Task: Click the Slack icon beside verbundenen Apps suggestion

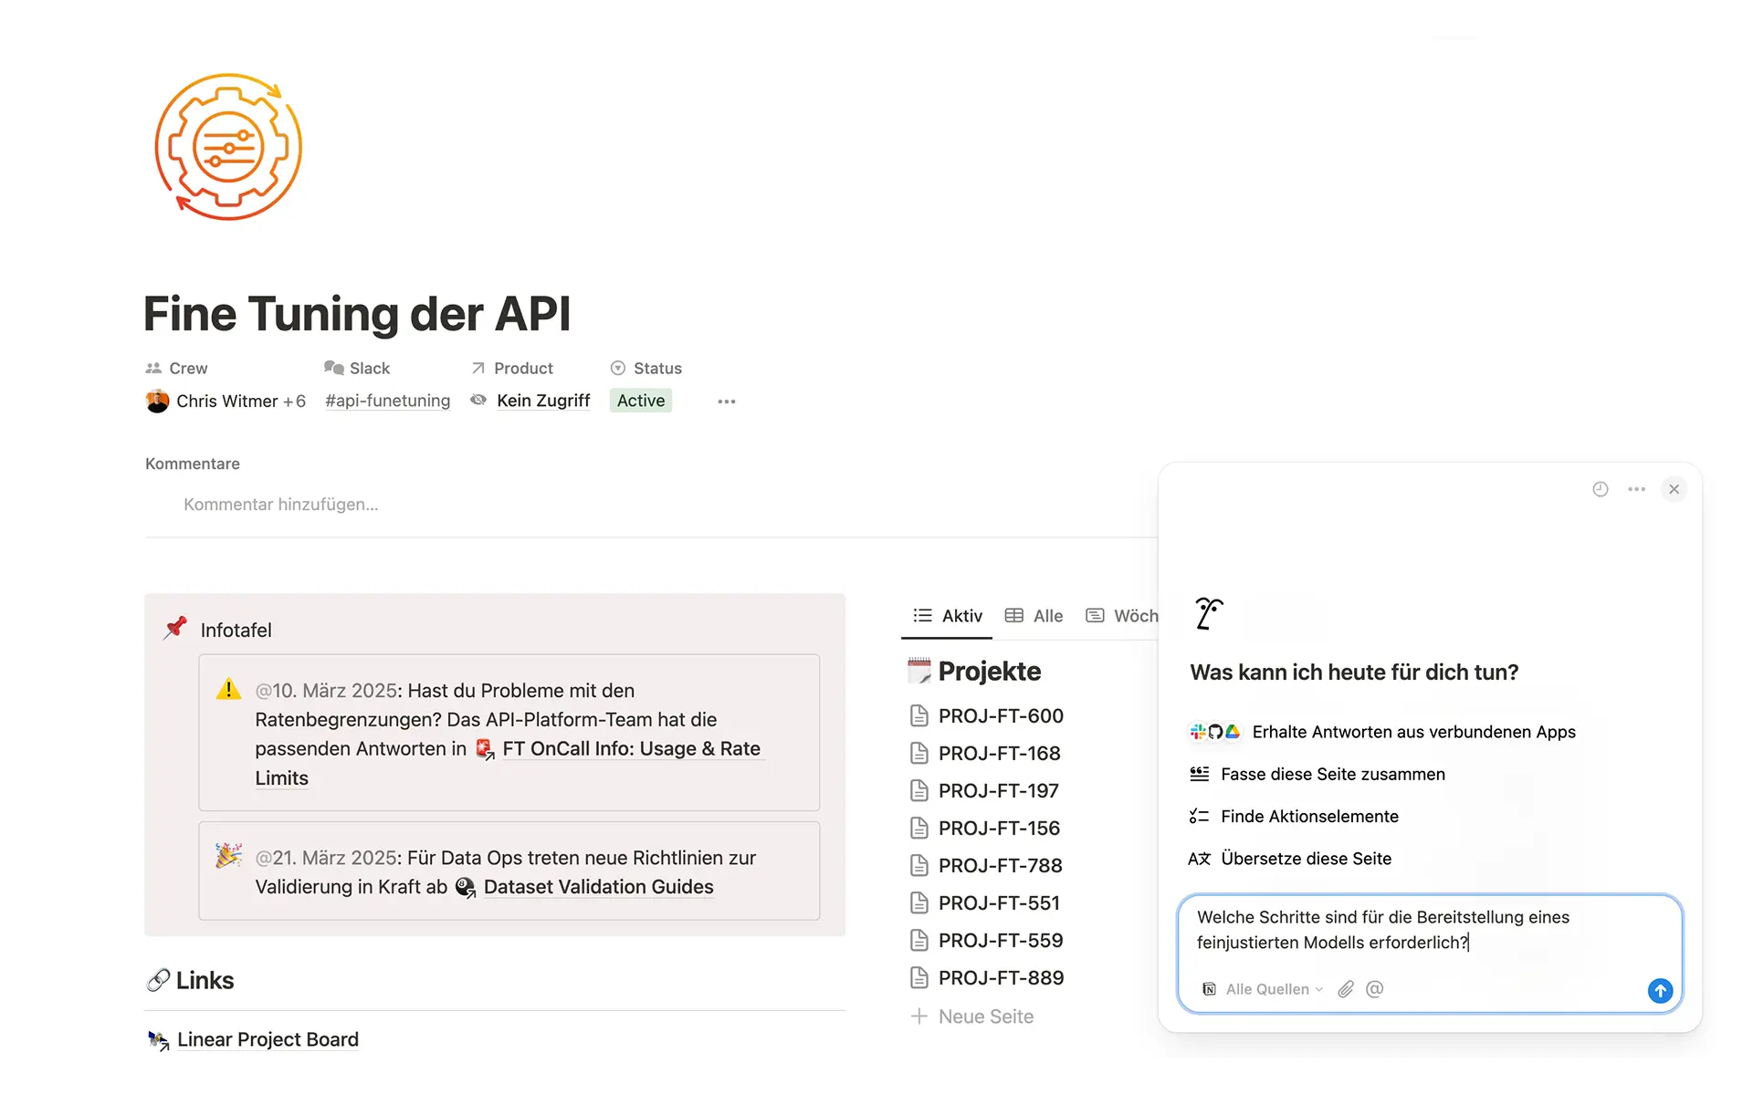Action: 1197,731
